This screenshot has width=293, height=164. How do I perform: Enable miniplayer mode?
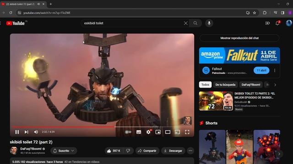(158, 132)
